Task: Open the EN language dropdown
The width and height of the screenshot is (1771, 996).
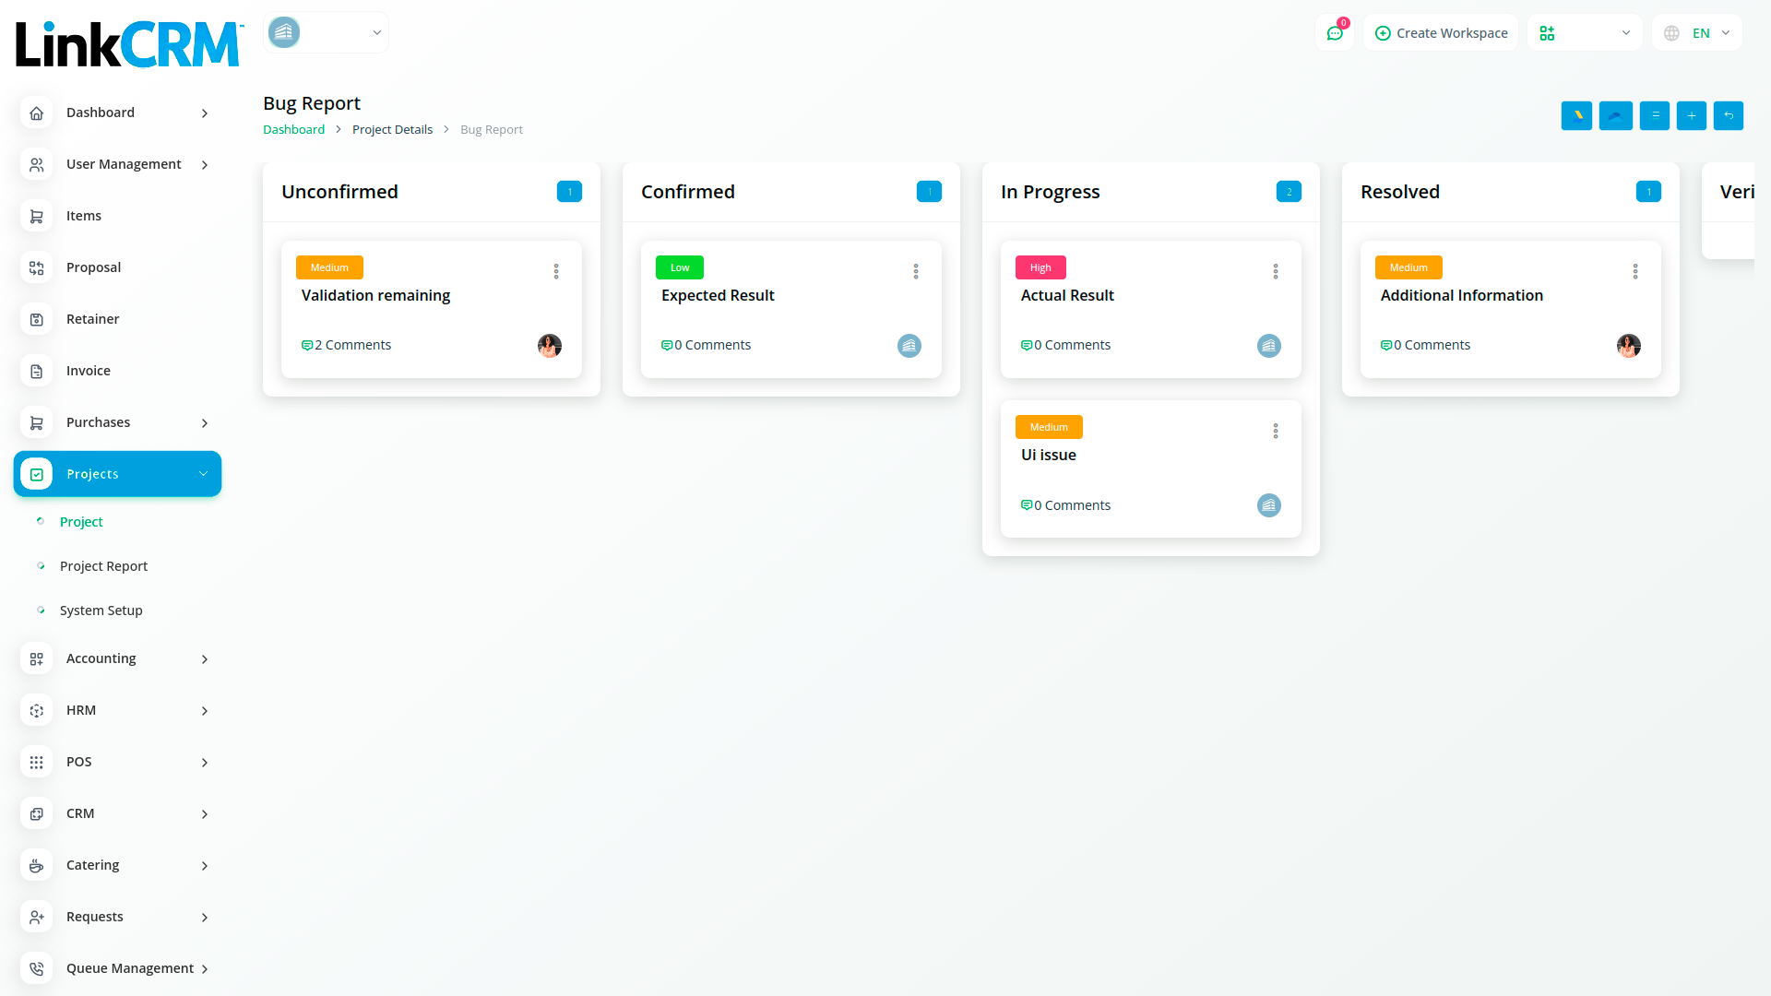Action: point(1697,33)
